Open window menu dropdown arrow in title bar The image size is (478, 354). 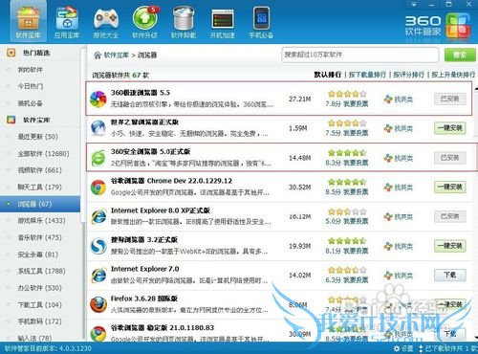(414, 4)
